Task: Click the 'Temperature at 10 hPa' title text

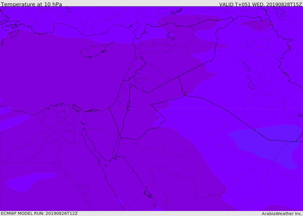Action: tap(31, 4)
